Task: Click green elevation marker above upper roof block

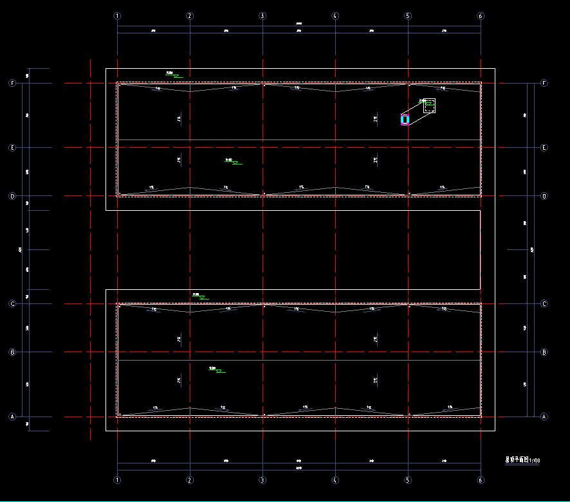Action: [x=175, y=76]
